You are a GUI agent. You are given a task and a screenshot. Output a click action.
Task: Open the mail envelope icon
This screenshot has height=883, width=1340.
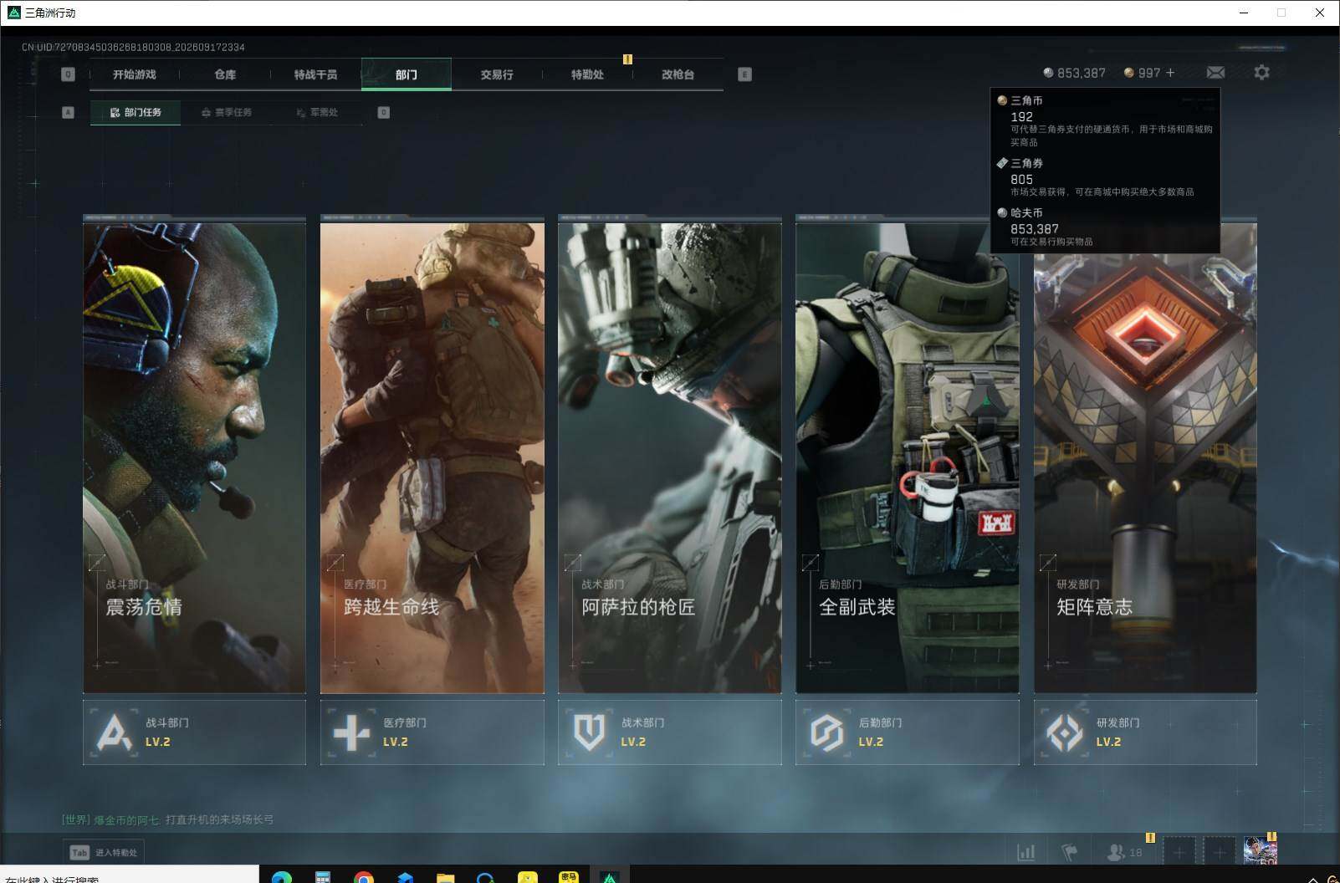pyautogui.click(x=1215, y=73)
